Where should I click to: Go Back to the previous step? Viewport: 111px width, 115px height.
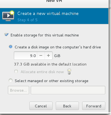point(67,106)
